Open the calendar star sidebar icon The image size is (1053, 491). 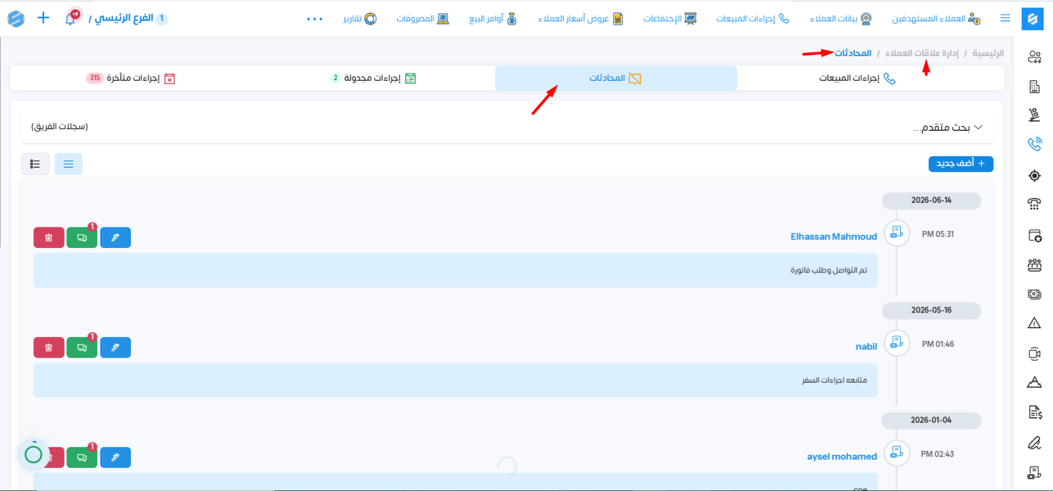pyautogui.click(x=1034, y=236)
